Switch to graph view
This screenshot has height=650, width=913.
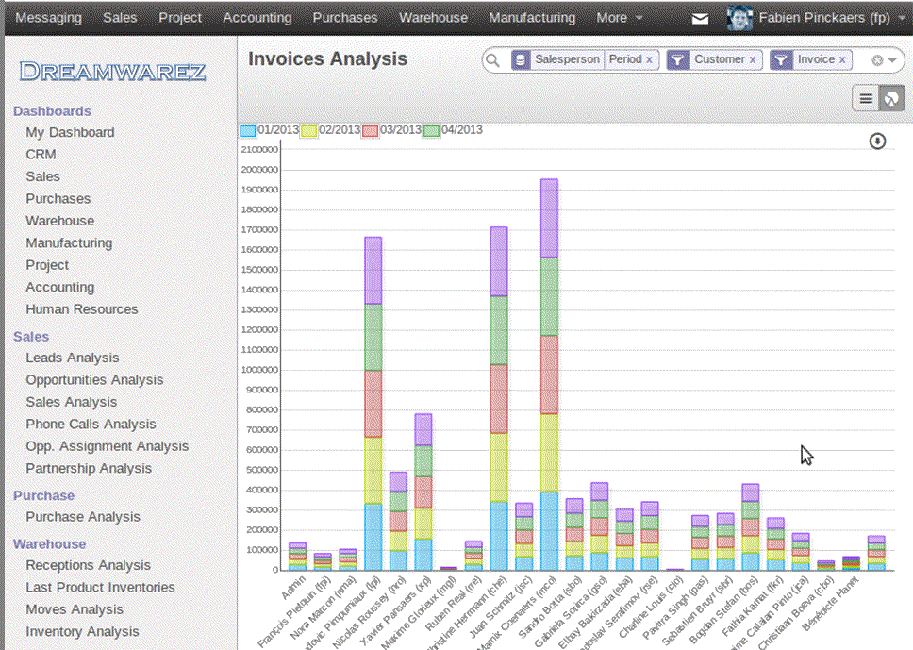pyautogui.click(x=891, y=98)
